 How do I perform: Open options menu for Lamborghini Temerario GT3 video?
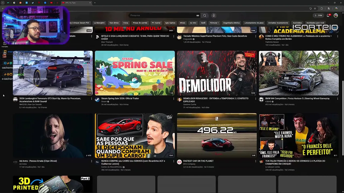pos(91,99)
